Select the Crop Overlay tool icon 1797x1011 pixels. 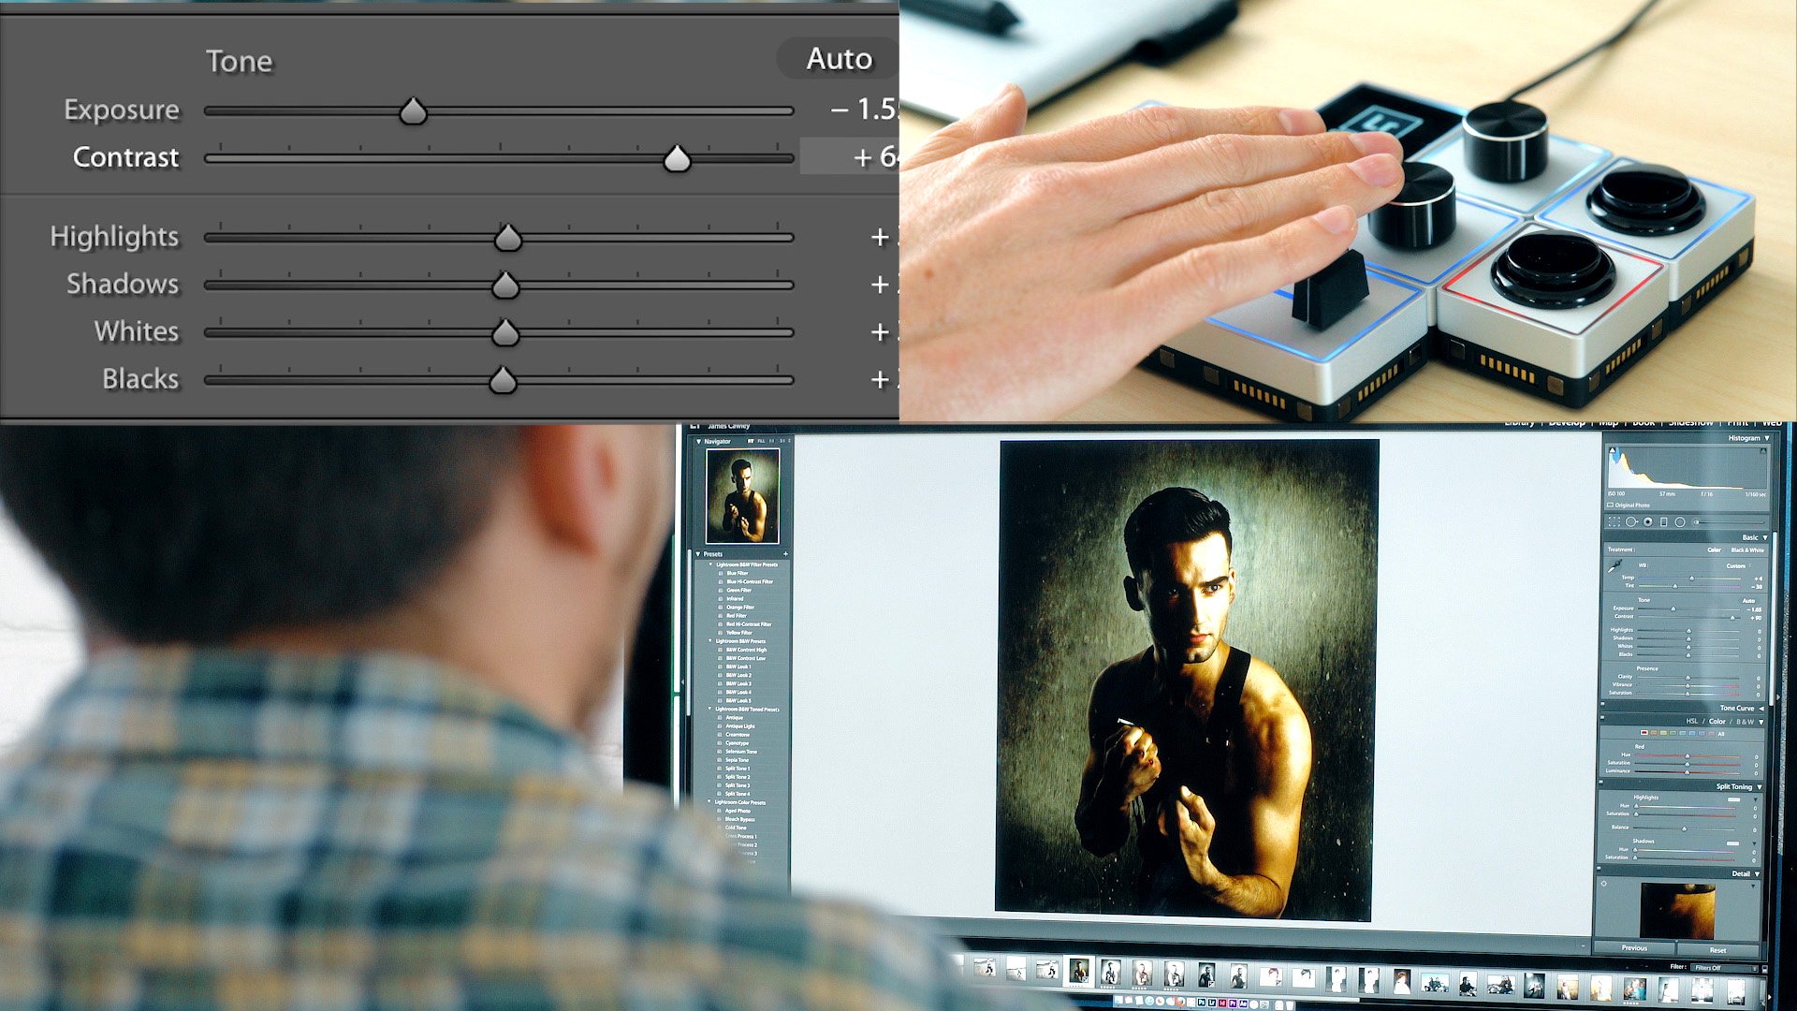pyautogui.click(x=1614, y=521)
